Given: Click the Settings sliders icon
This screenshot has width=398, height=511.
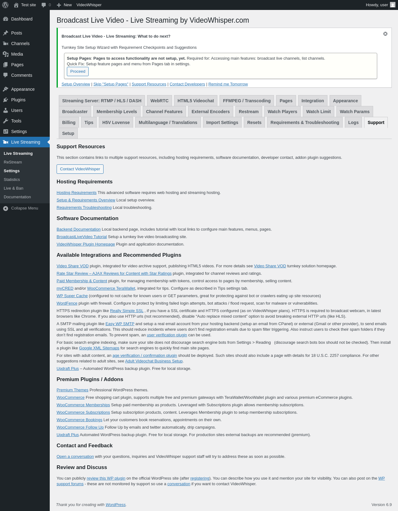Looking at the screenshot, I should click(x=6, y=131).
